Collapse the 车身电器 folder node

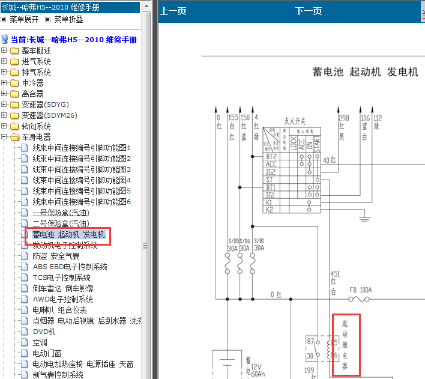click(4, 137)
